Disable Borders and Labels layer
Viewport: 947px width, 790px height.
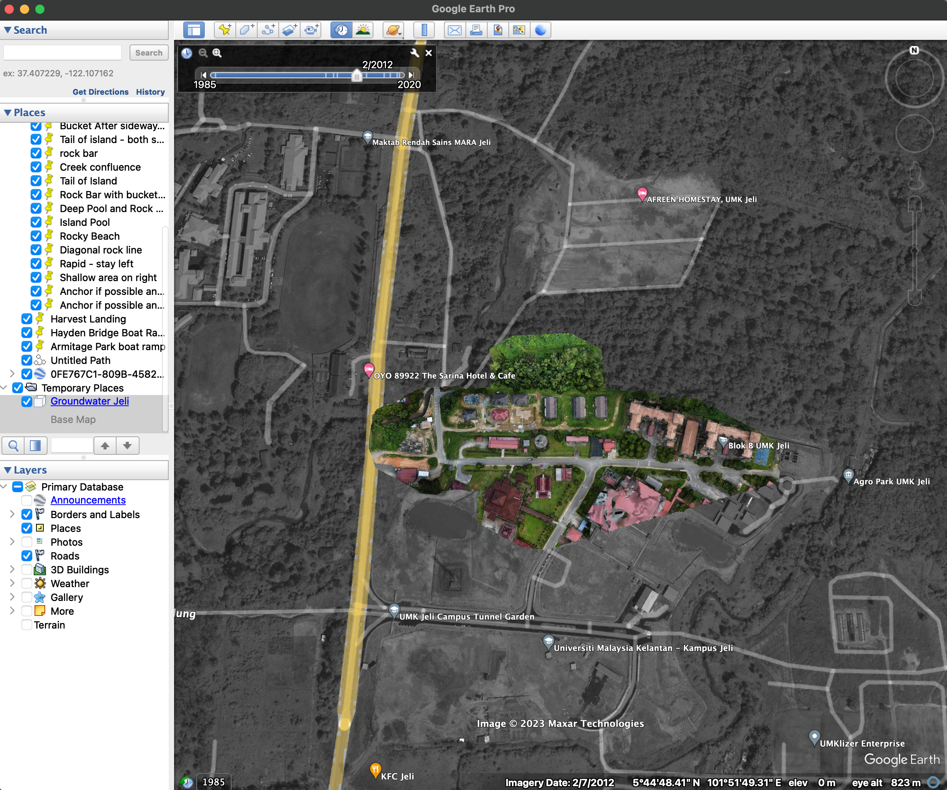tap(26, 514)
